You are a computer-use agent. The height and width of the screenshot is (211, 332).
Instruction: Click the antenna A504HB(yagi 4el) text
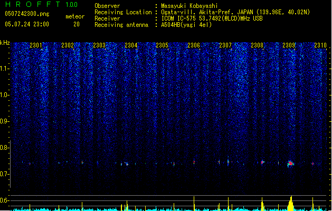click(x=186, y=25)
